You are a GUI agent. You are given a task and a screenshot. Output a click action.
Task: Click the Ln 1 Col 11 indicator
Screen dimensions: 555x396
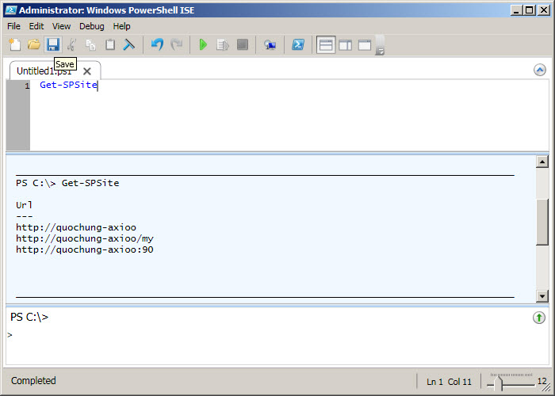click(x=449, y=382)
